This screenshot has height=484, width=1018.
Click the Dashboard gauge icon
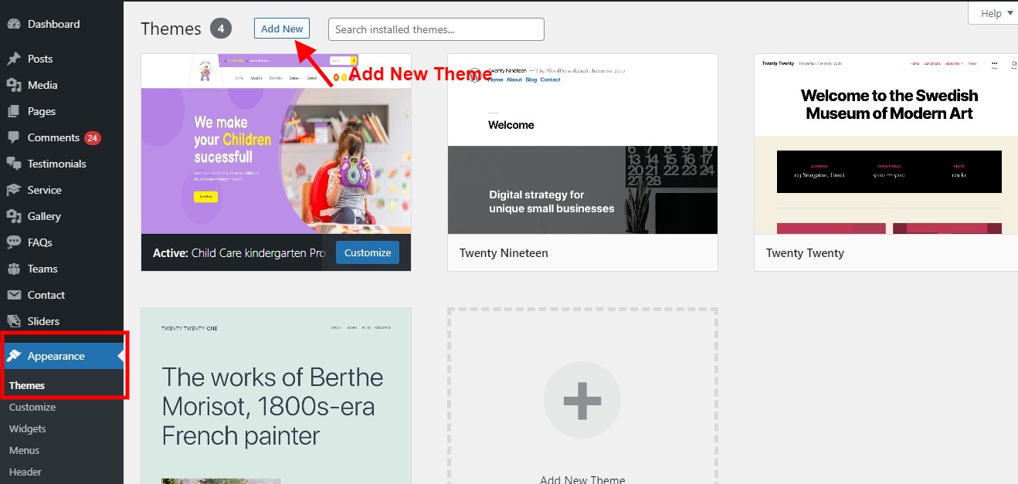(14, 24)
